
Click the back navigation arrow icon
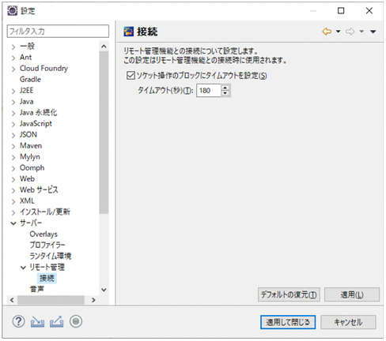327,32
